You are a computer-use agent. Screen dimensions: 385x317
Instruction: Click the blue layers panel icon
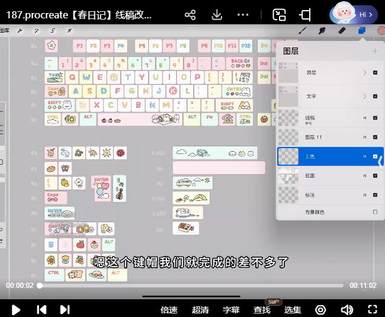pos(361,30)
